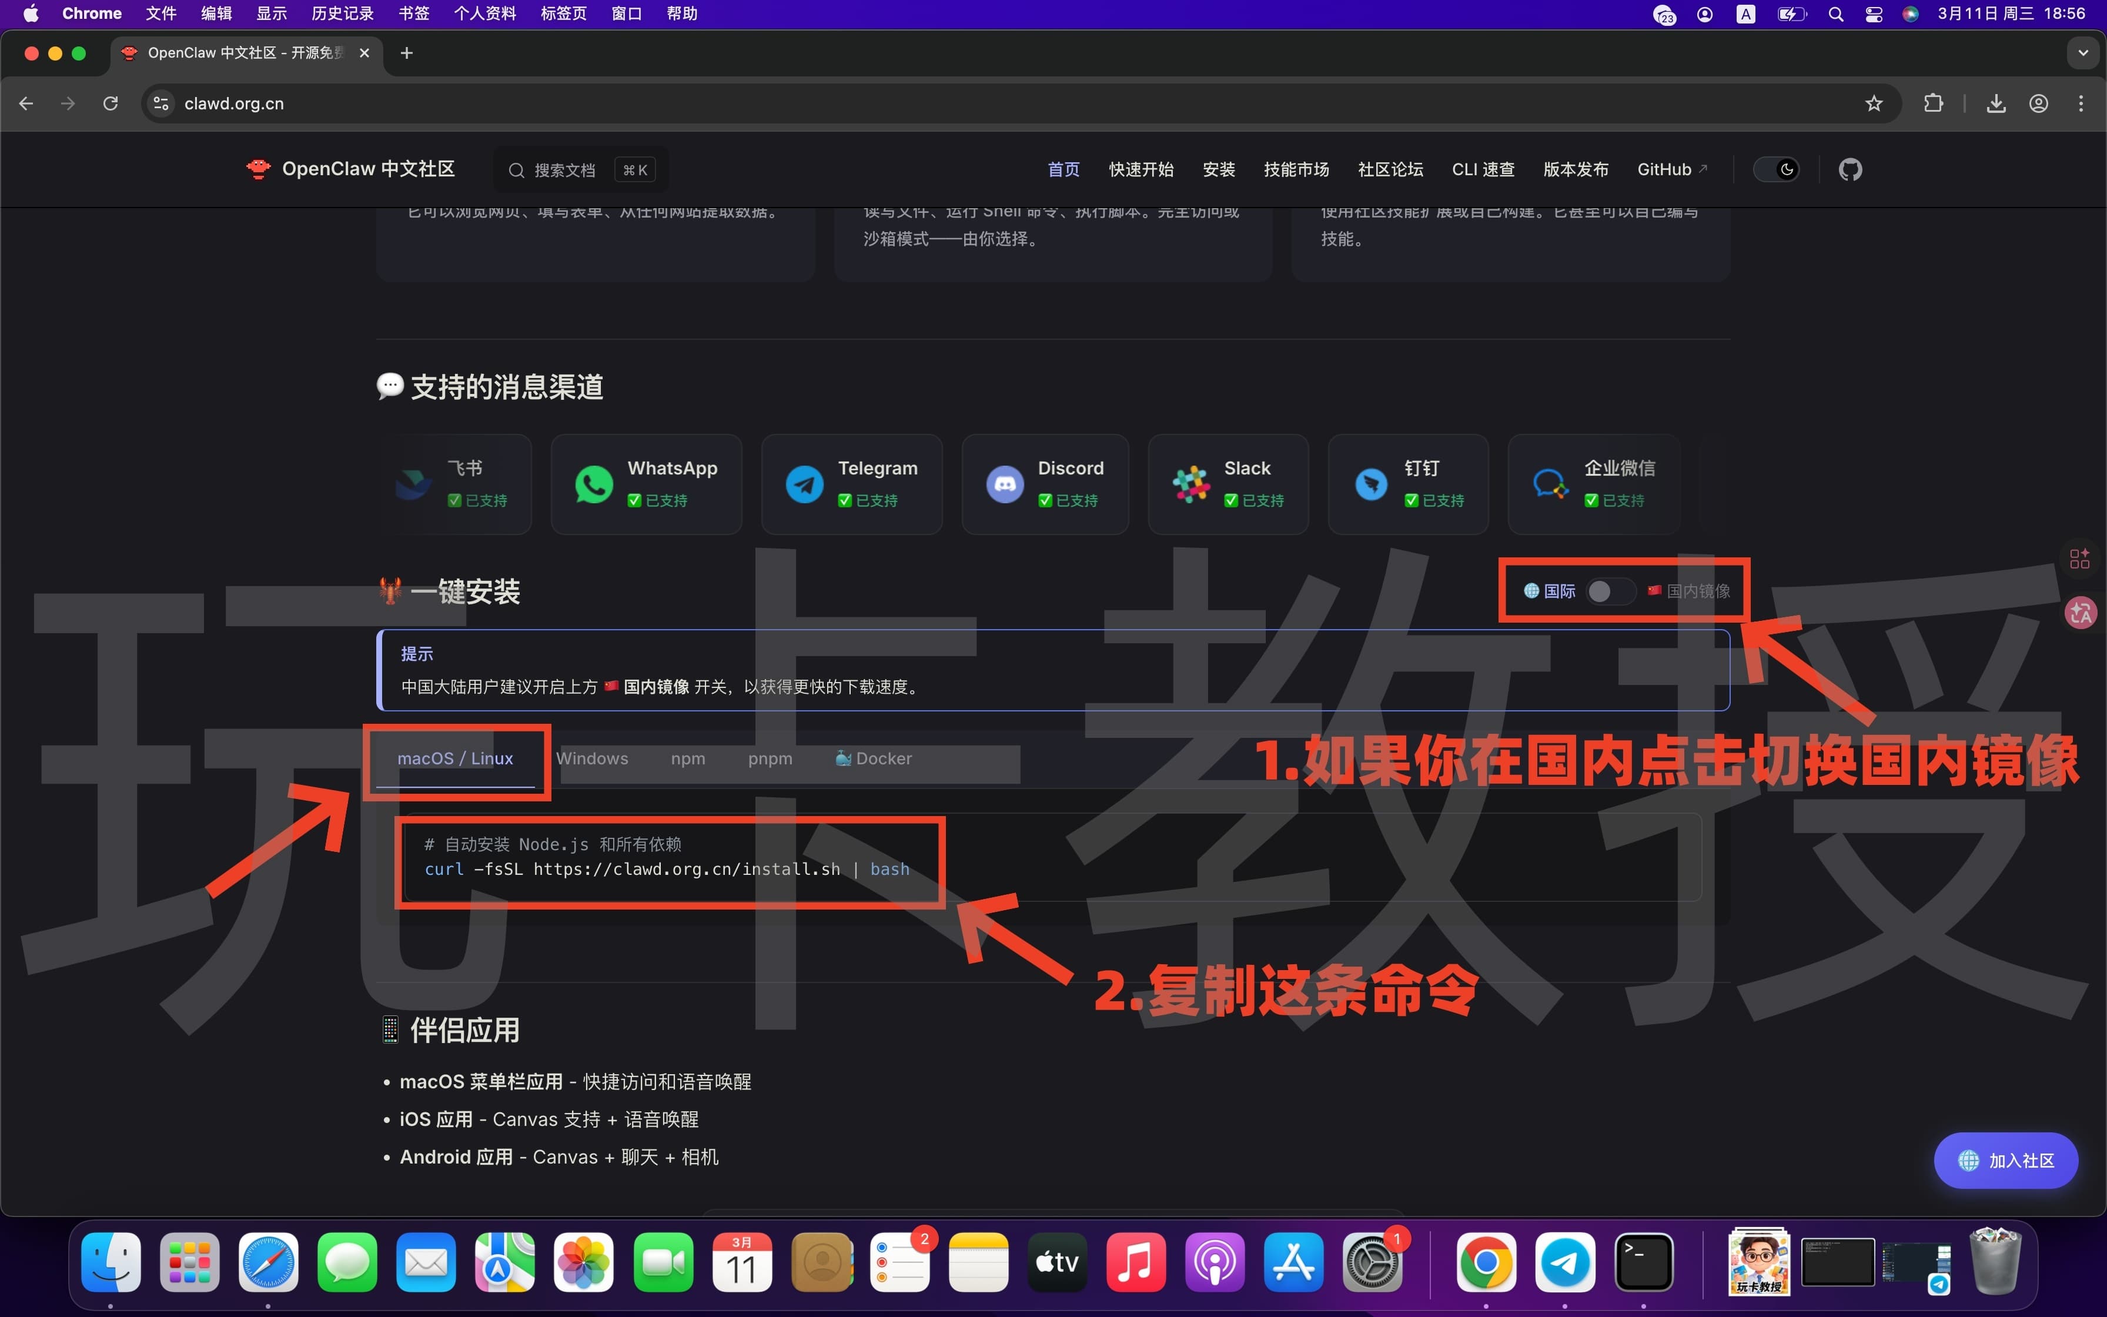Open the tab search dropdown in Chrome
The width and height of the screenshot is (2107, 1317).
(x=2083, y=52)
